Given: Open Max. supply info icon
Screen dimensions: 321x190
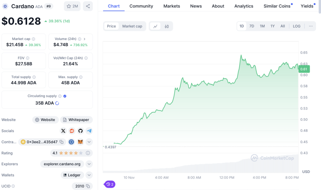Looking at the screenshot, I should coord(81,77).
